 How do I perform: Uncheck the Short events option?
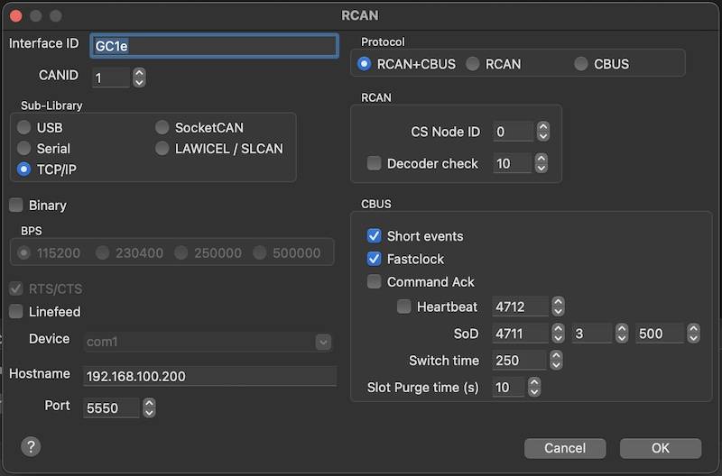coord(375,236)
